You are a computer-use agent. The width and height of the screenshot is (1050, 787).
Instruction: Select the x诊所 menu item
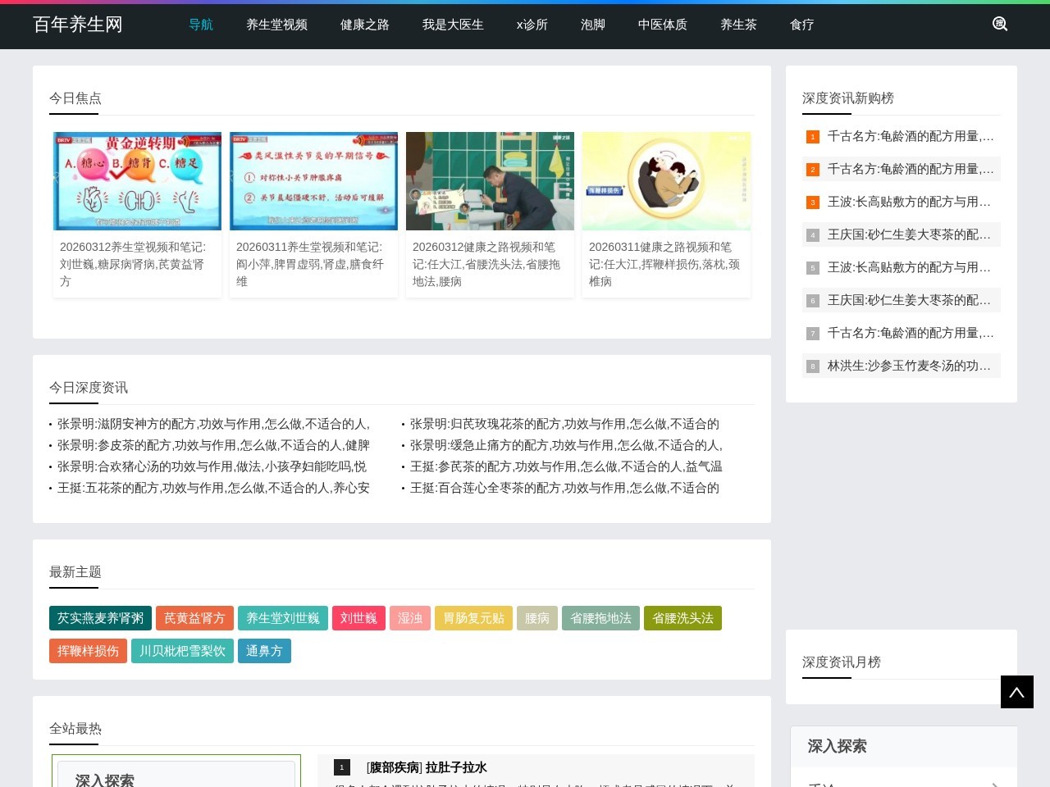pyautogui.click(x=532, y=25)
